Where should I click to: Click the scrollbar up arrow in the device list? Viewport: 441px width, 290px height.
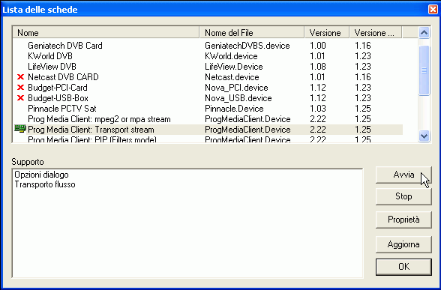pos(424,33)
